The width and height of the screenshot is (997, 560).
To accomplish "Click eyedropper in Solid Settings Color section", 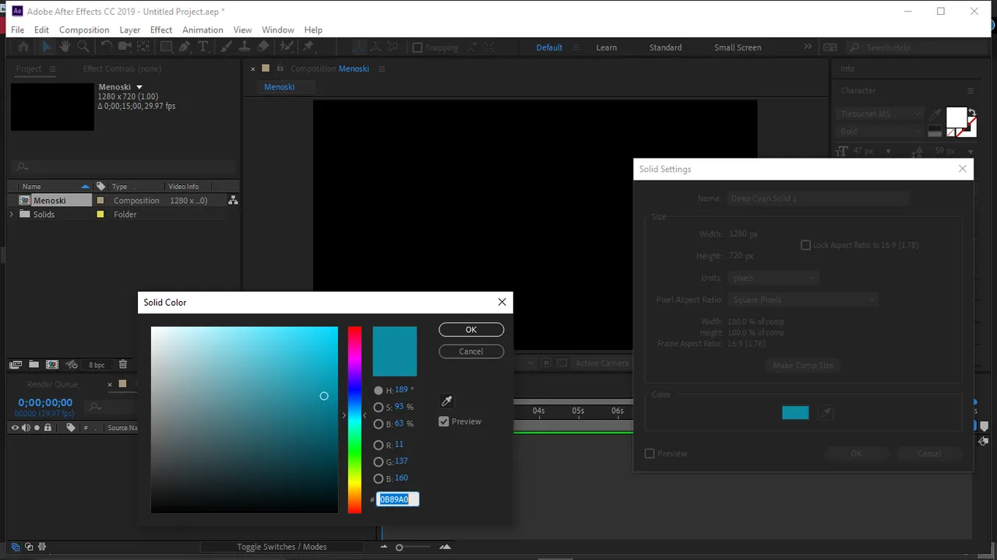I will [826, 413].
